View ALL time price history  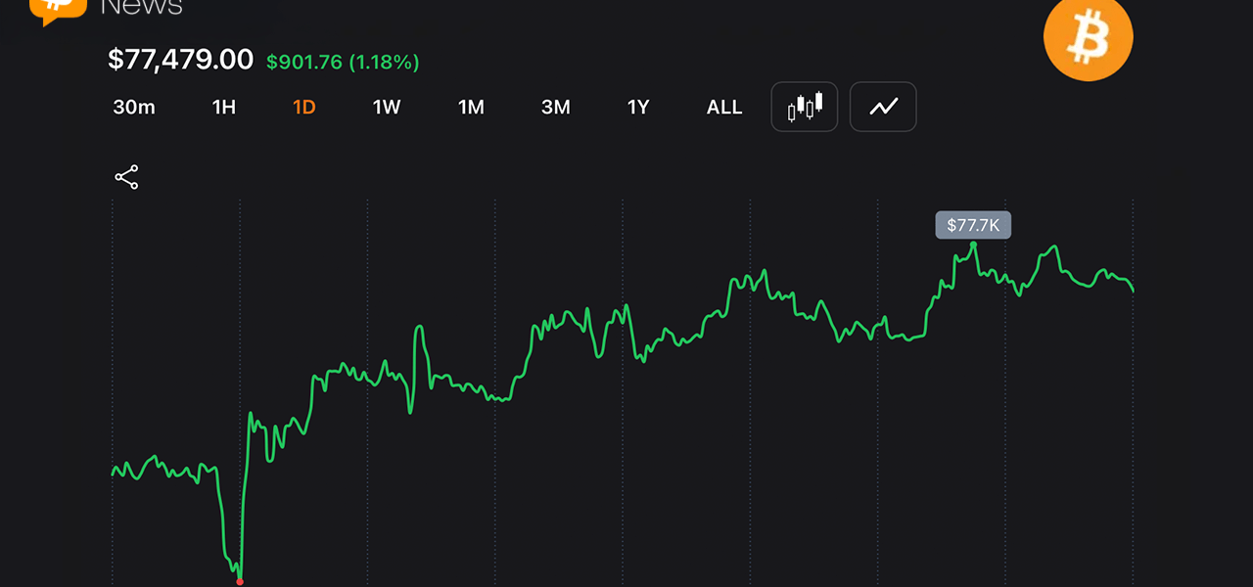pyautogui.click(x=724, y=108)
